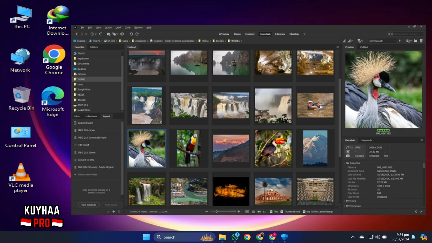The width and height of the screenshot is (432, 243).
Task: Expand the workspace list chevron
Action: click(304, 34)
